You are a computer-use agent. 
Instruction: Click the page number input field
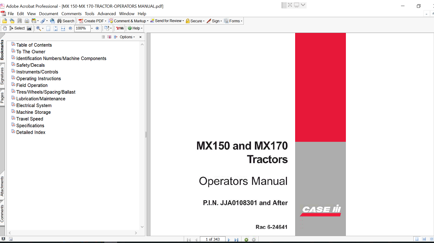212,239
